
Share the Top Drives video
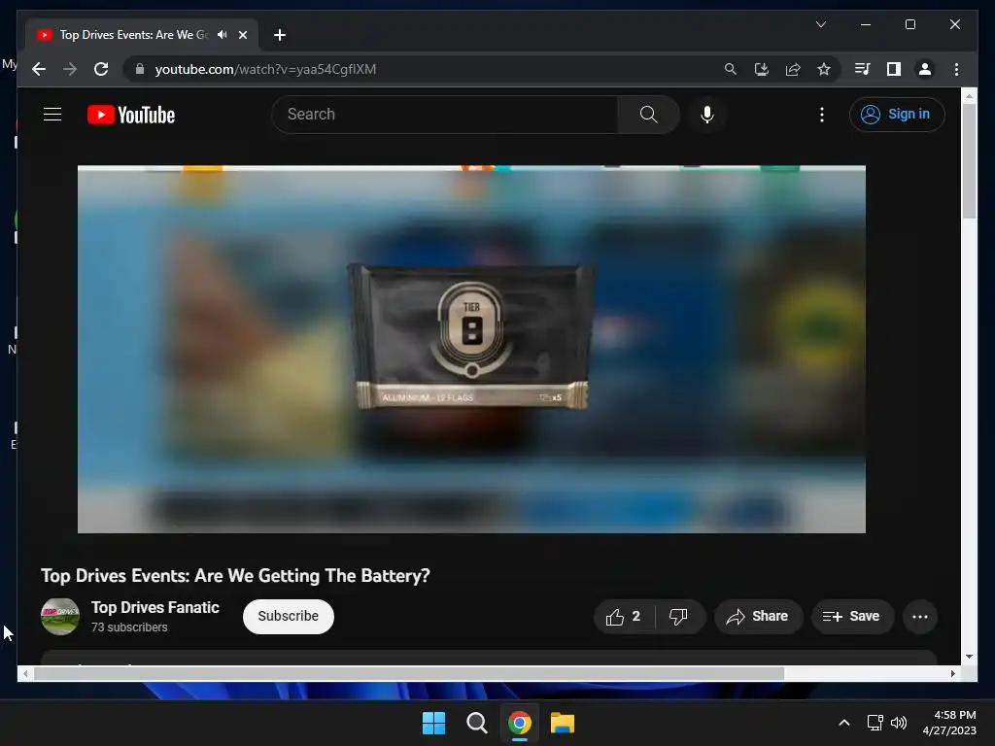[x=758, y=617]
